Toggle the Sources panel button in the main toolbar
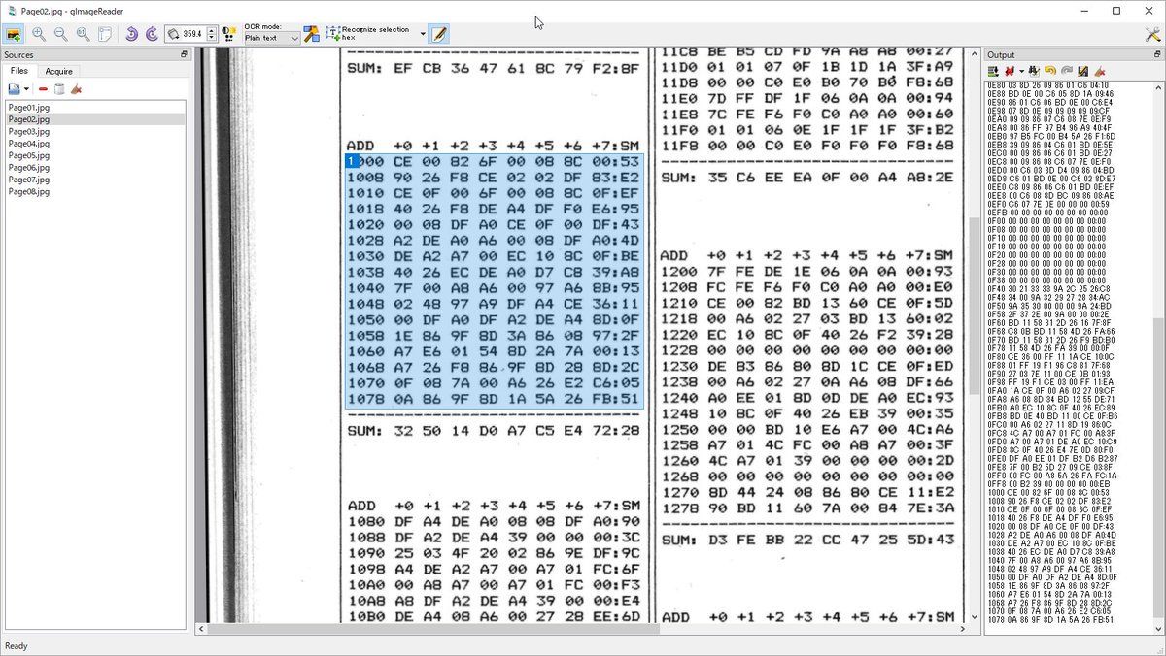 point(14,34)
